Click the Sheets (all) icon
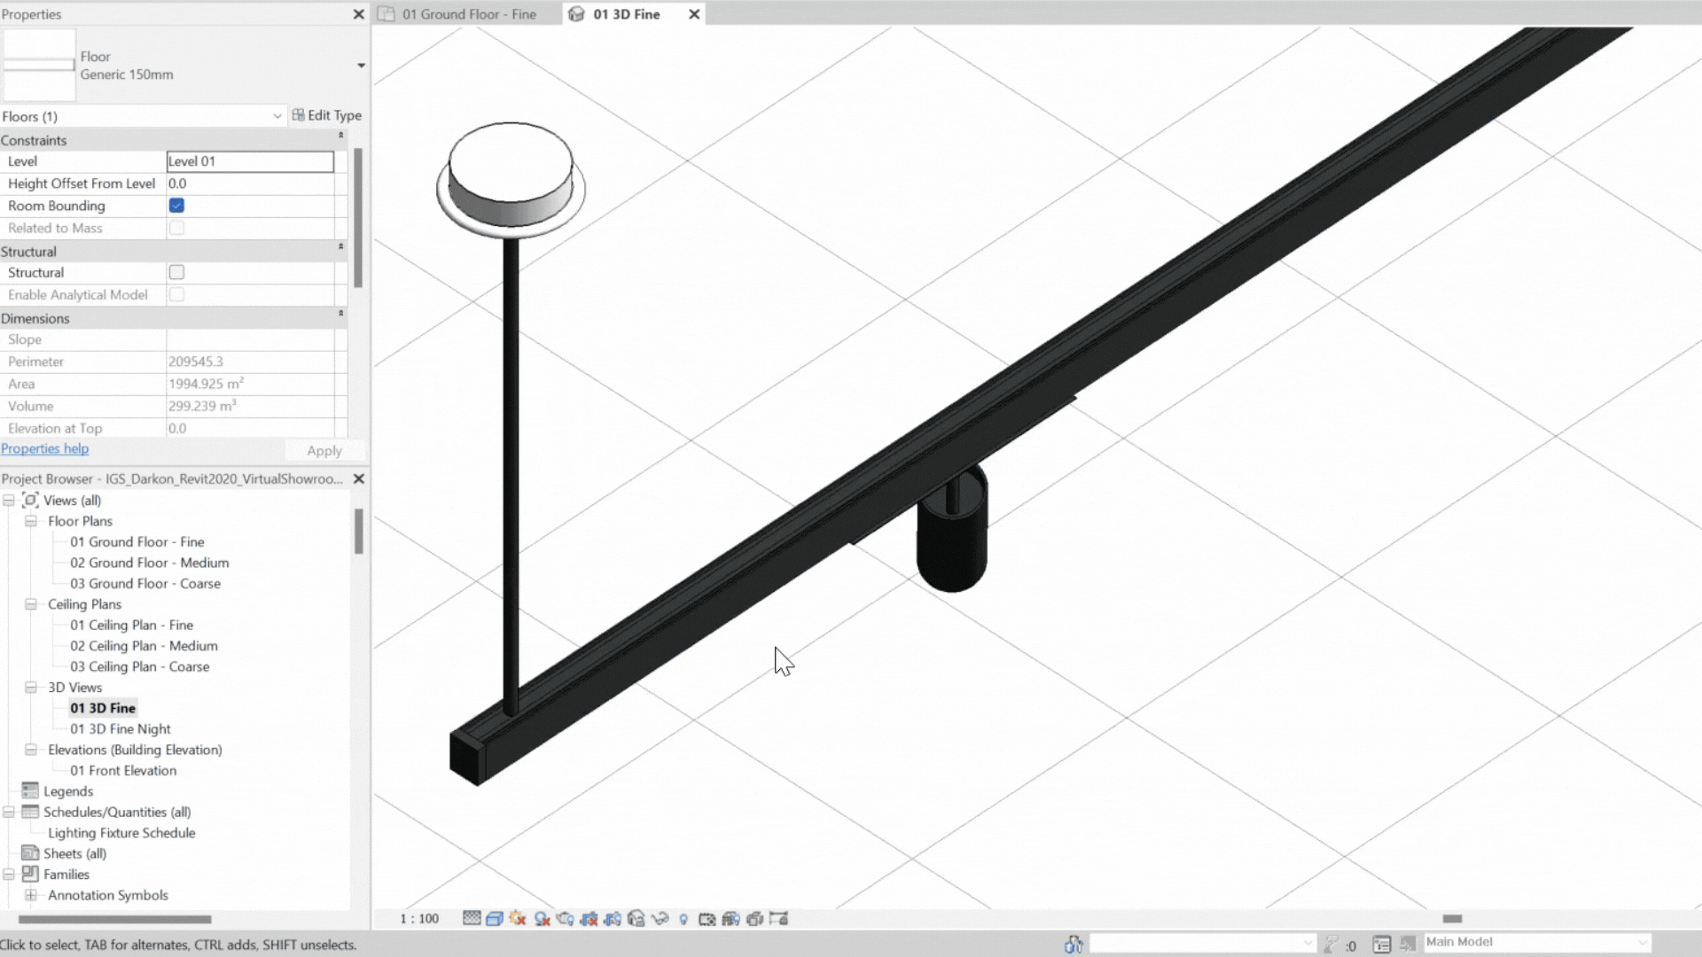The image size is (1702, 957). (x=30, y=853)
